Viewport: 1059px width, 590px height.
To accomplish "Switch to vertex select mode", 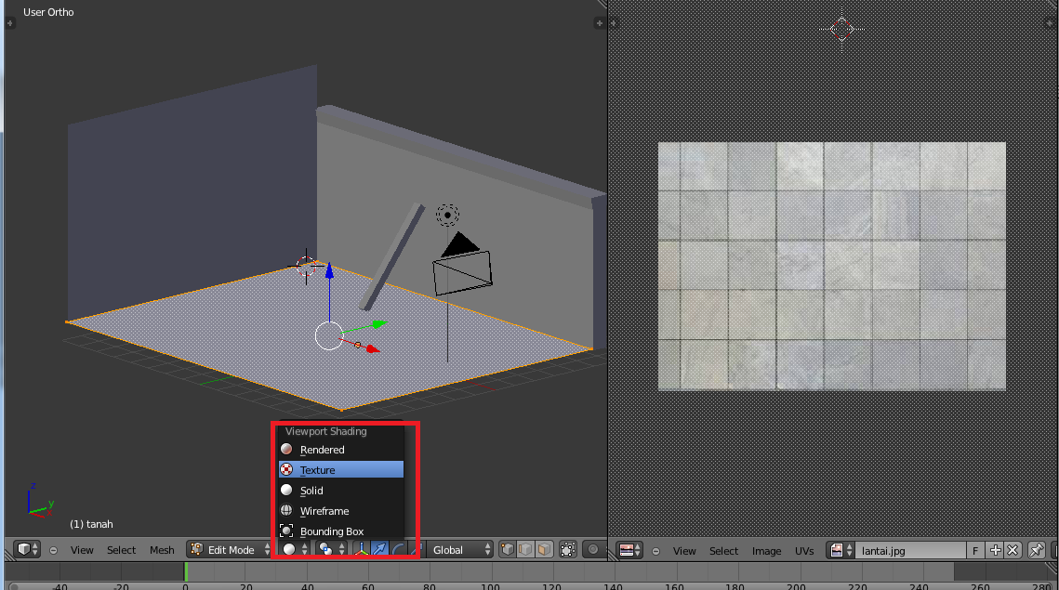I will [508, 549].
